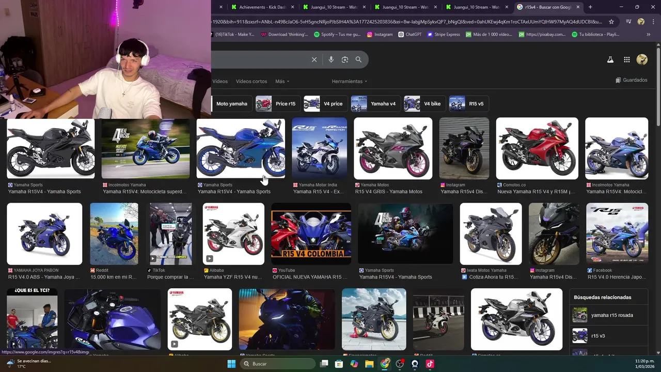Open File Explorer from the taskbar
The width and height of the screenshot is (661, 372).
[x=369, y=364]
